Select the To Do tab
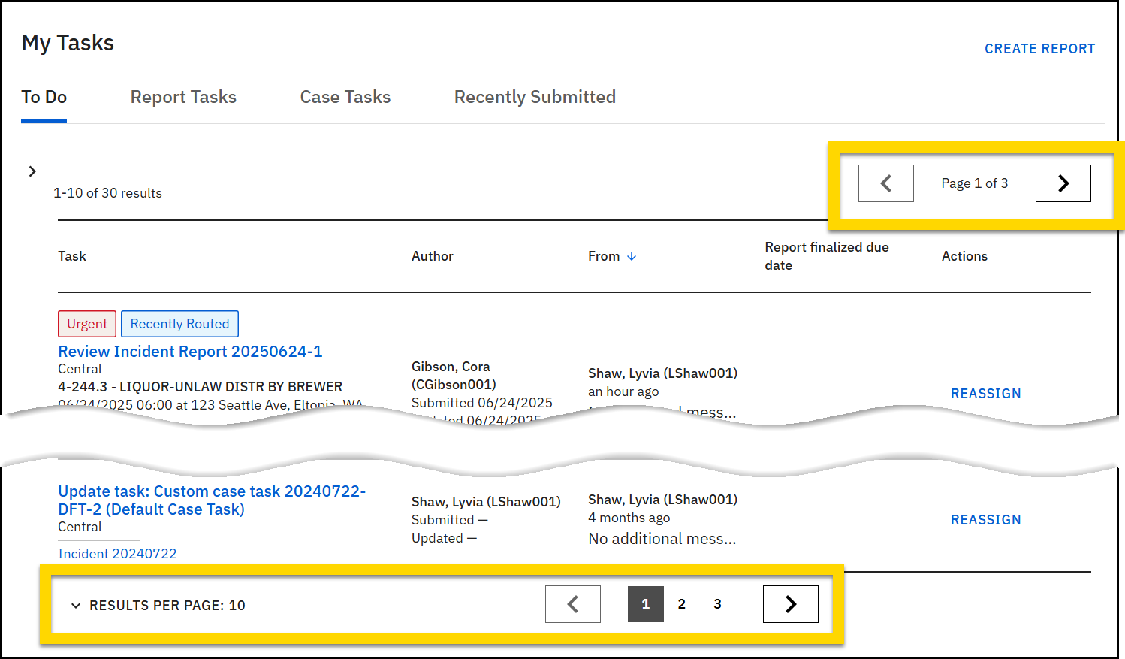The width and height of the screenshot is (1125, 659). 44,97
